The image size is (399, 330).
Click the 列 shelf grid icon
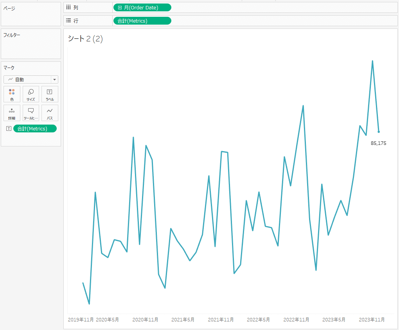coord(68,7)
